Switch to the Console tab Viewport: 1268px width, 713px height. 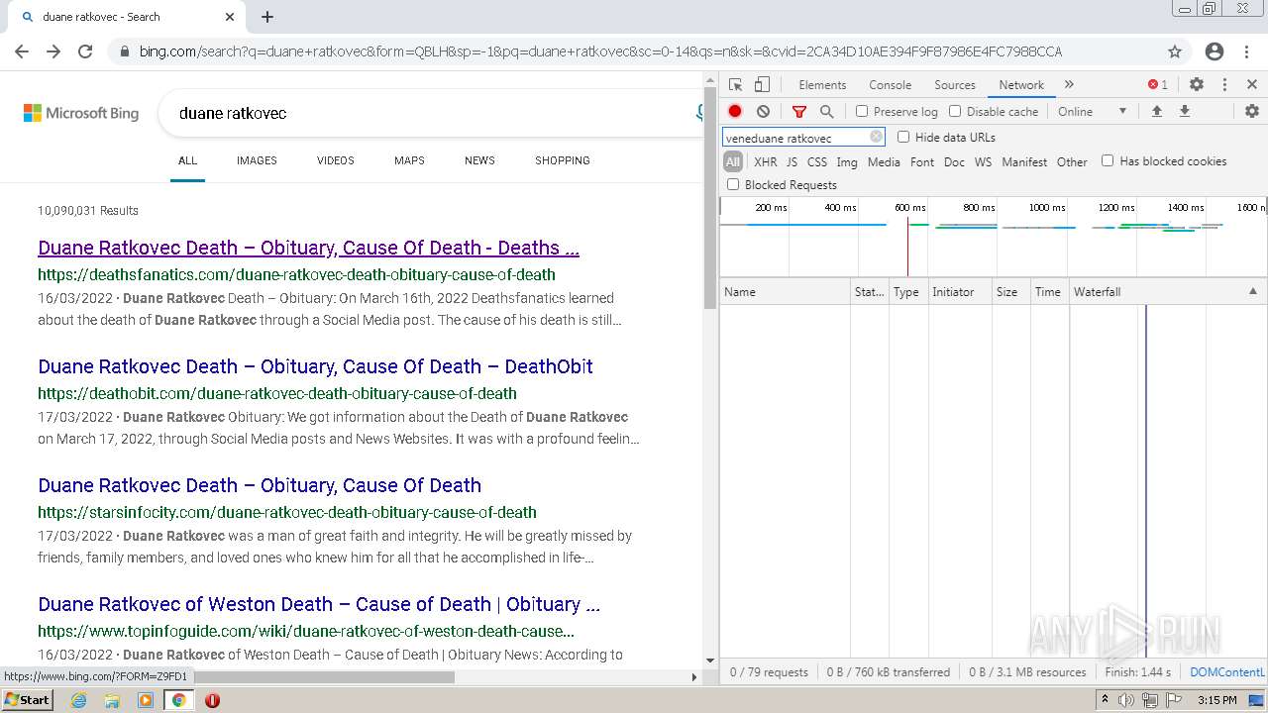(890, 85)
